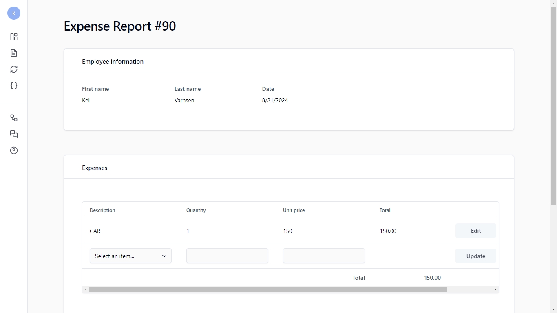The image size is (557, 313).
Task: Click the page vertical scrollbar thumb
Action: (553, 106)
